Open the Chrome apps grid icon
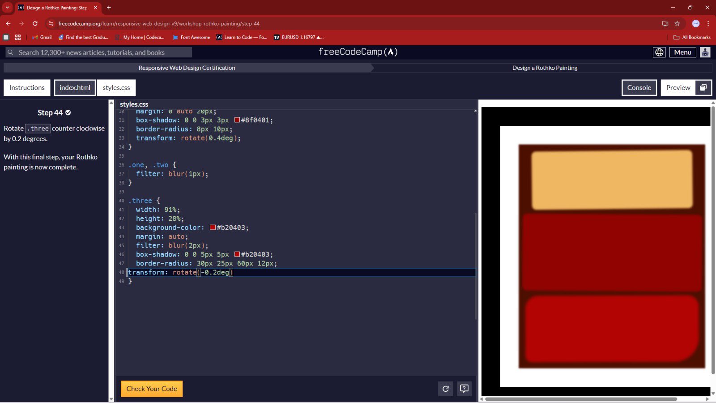The height and width of the screenshot is (403, 716). pos(18,38)
